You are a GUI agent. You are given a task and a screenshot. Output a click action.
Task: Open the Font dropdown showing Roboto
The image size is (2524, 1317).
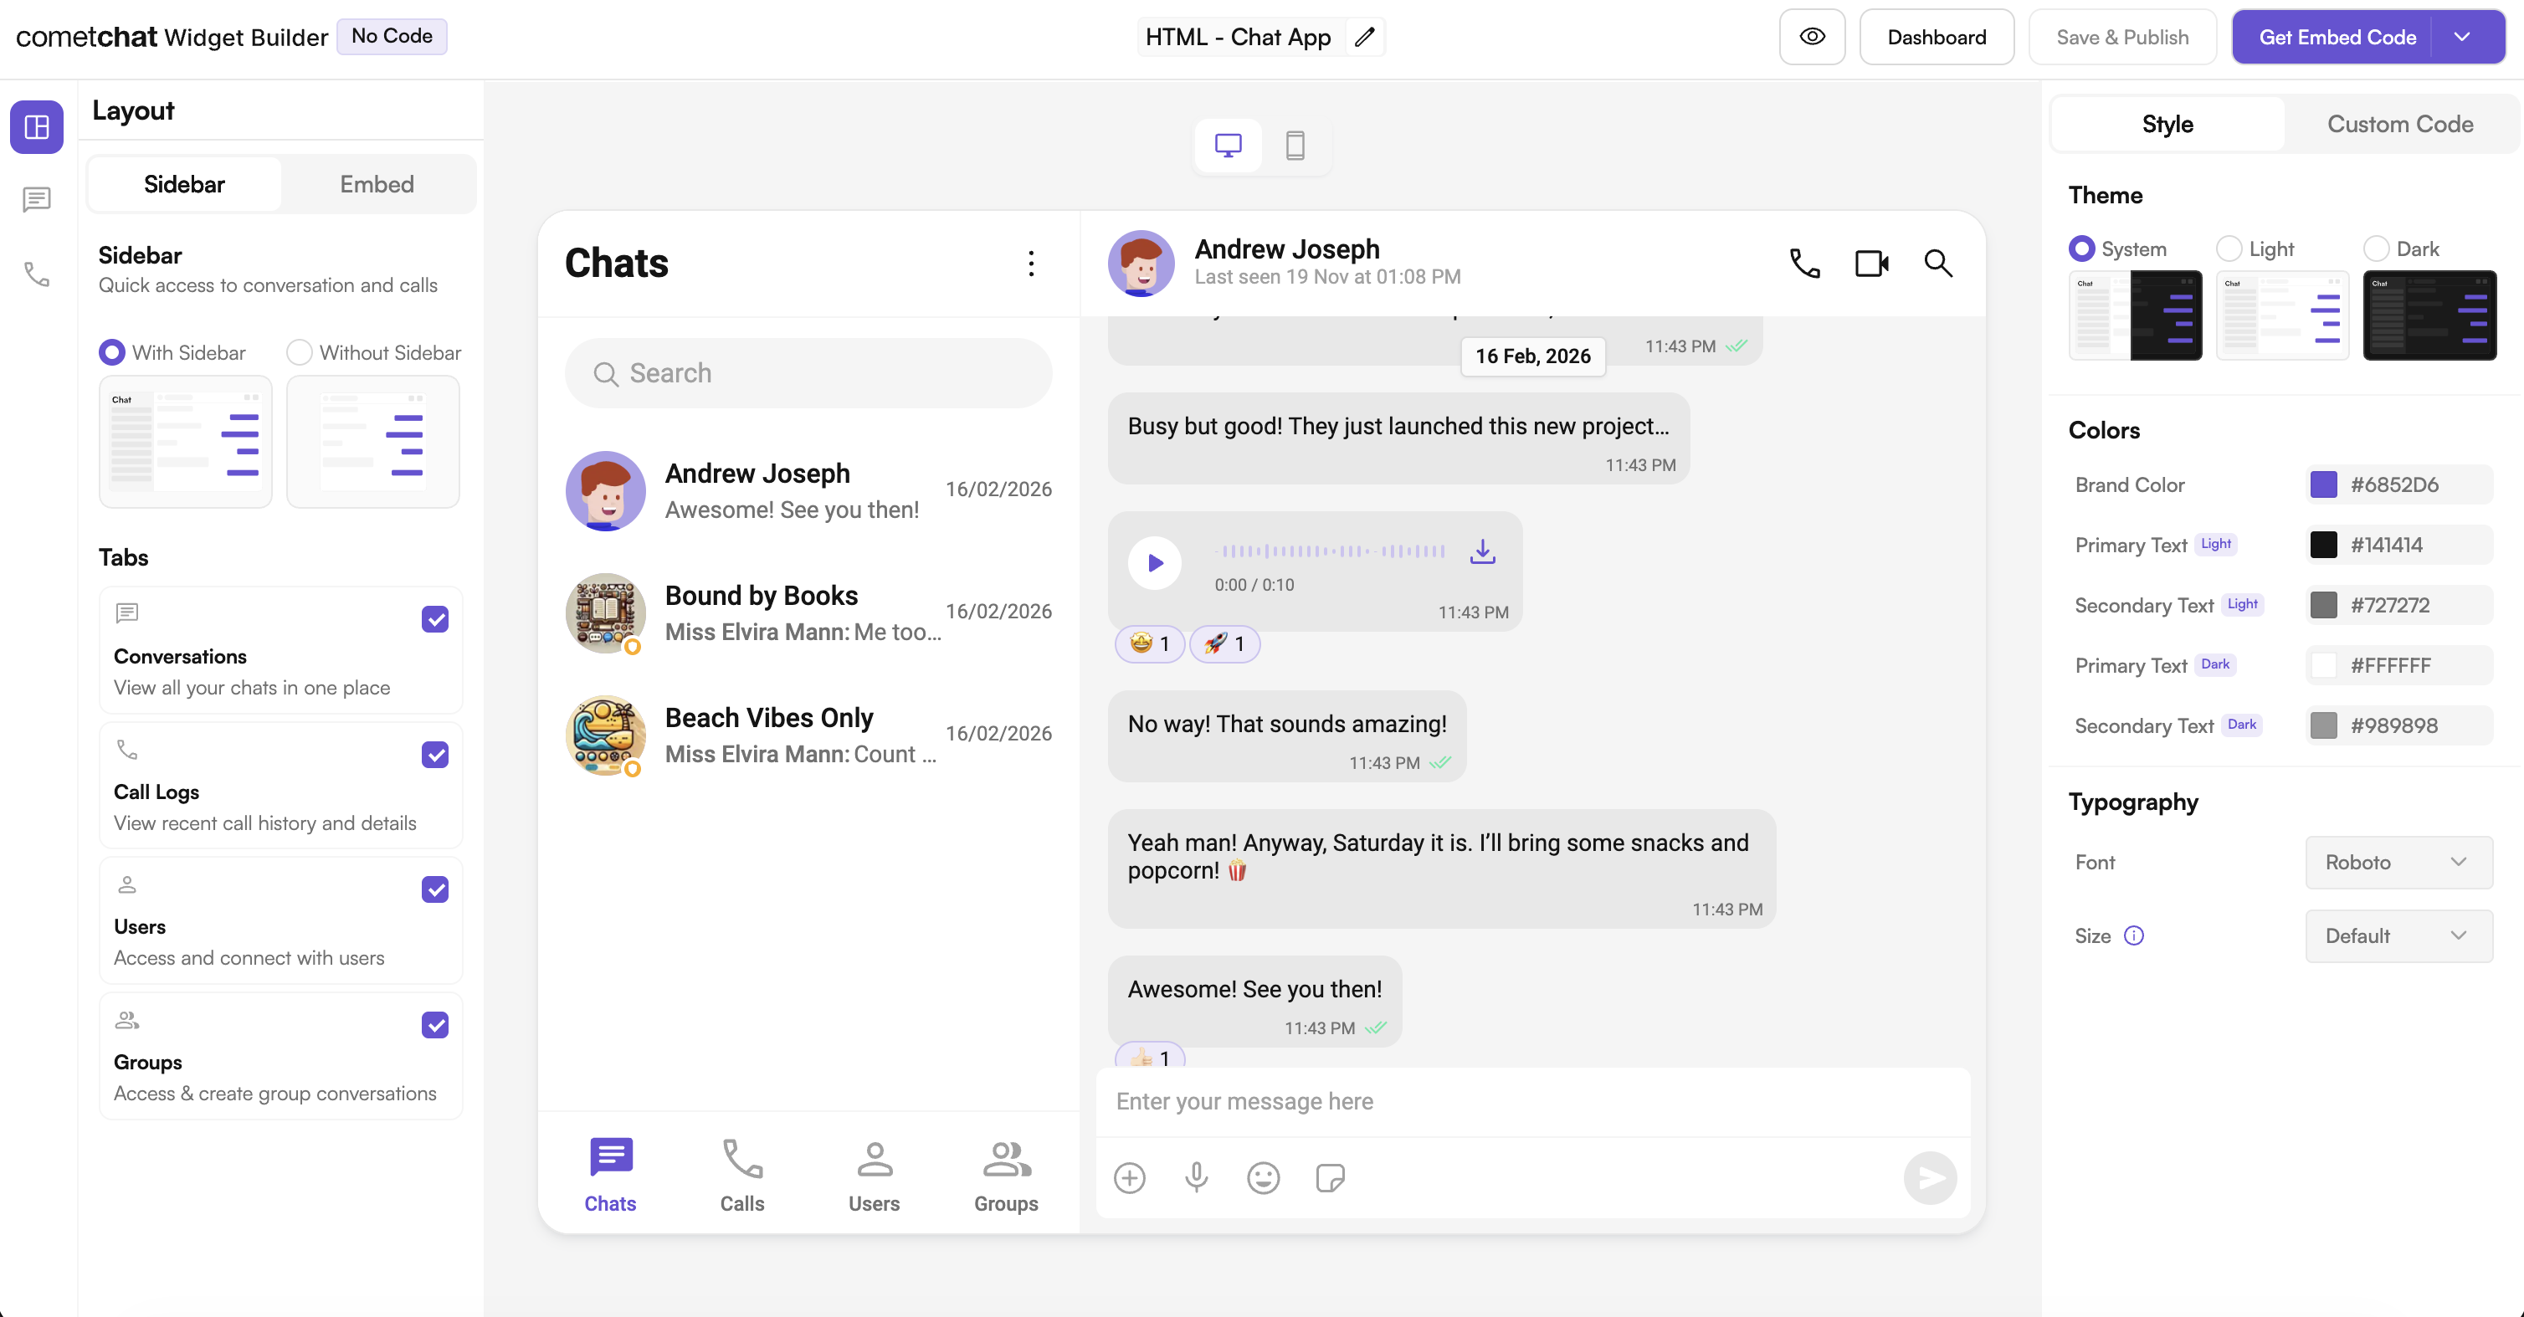[x=2398, y=863]
